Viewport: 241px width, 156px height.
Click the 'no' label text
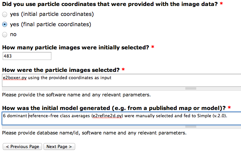13,34
